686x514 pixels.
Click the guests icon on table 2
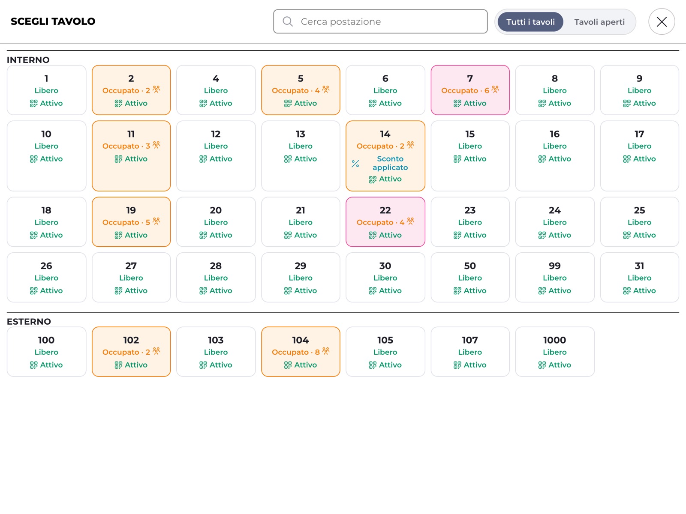pyautogui.click(x=156, y=89)
